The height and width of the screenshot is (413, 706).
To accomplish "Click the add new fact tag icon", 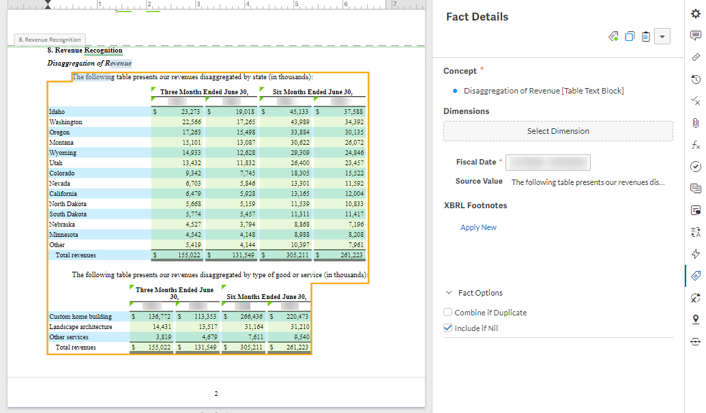I will pos(613,37).
